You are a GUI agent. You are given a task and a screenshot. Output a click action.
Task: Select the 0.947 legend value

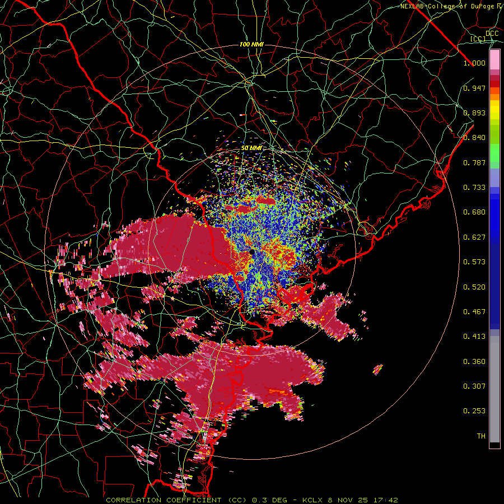tap(474, 88)
